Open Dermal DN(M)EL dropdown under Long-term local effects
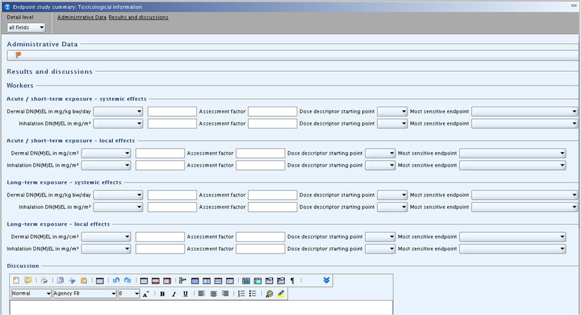 tap(106, 236)
